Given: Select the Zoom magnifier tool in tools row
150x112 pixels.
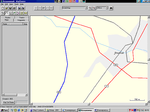Looking at the screenshot, I should [3, 13].
